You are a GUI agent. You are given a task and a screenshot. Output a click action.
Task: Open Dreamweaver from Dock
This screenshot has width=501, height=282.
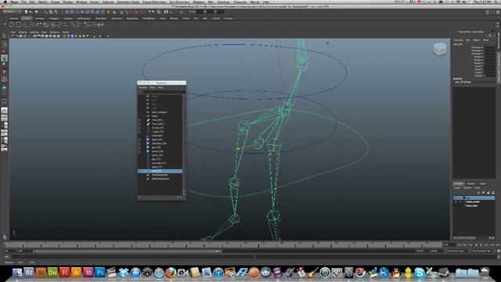(52, 273)
